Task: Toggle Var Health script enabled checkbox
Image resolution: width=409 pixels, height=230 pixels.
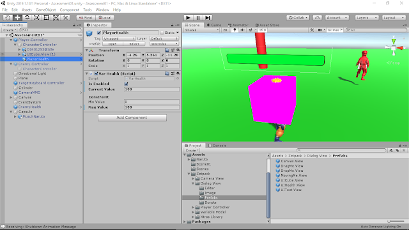Action: point(96,73)
